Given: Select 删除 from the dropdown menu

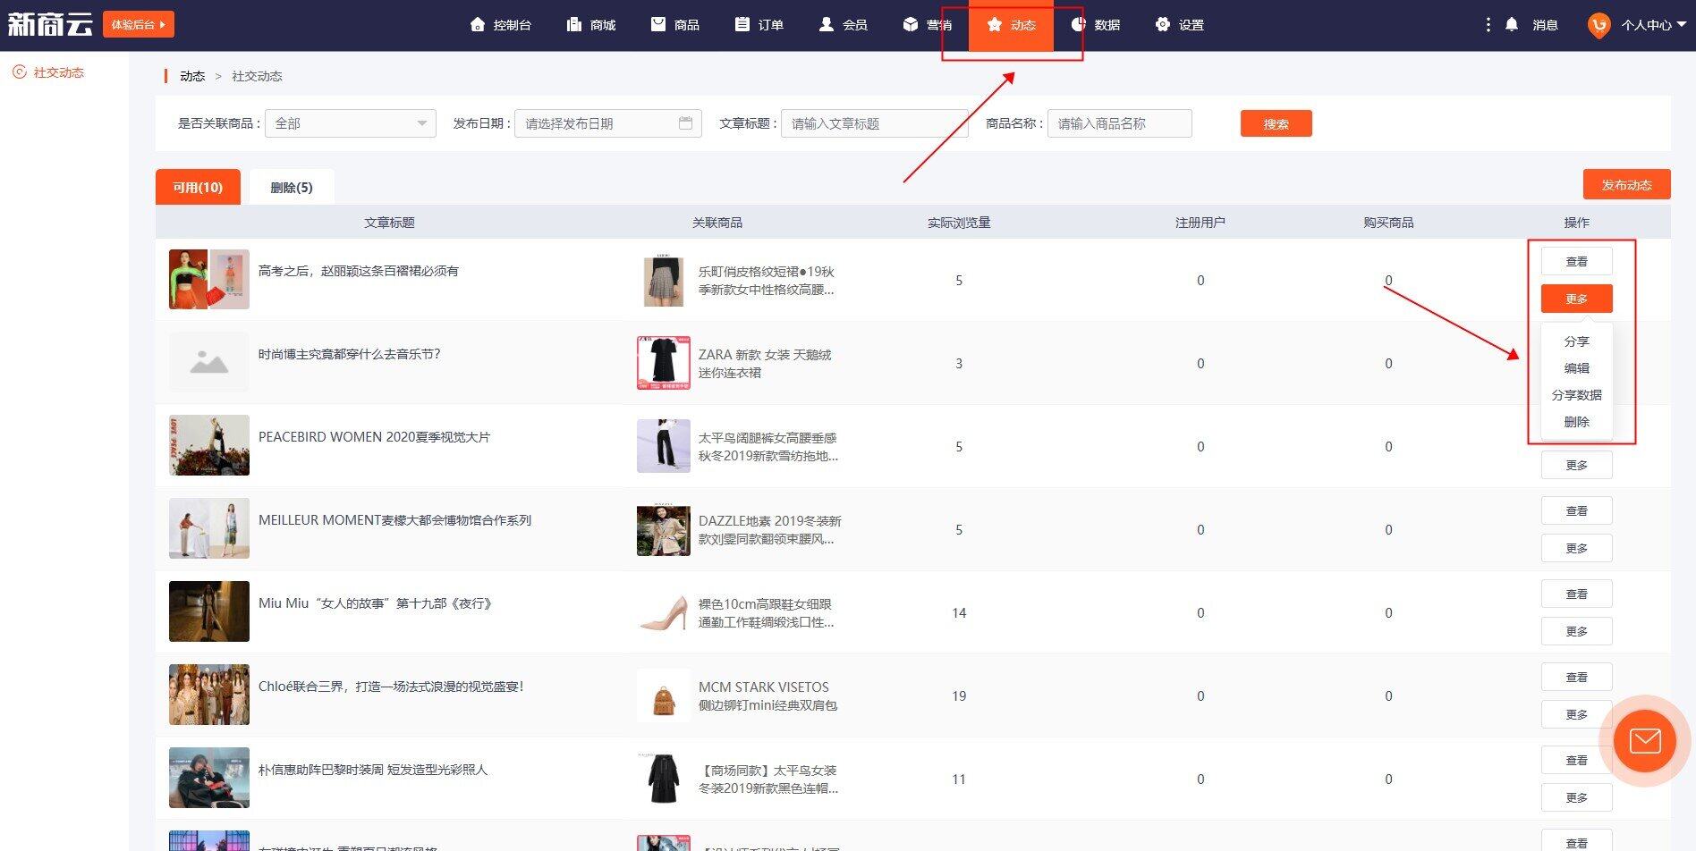Looking at the screenshot, I should click(1576, 422).
